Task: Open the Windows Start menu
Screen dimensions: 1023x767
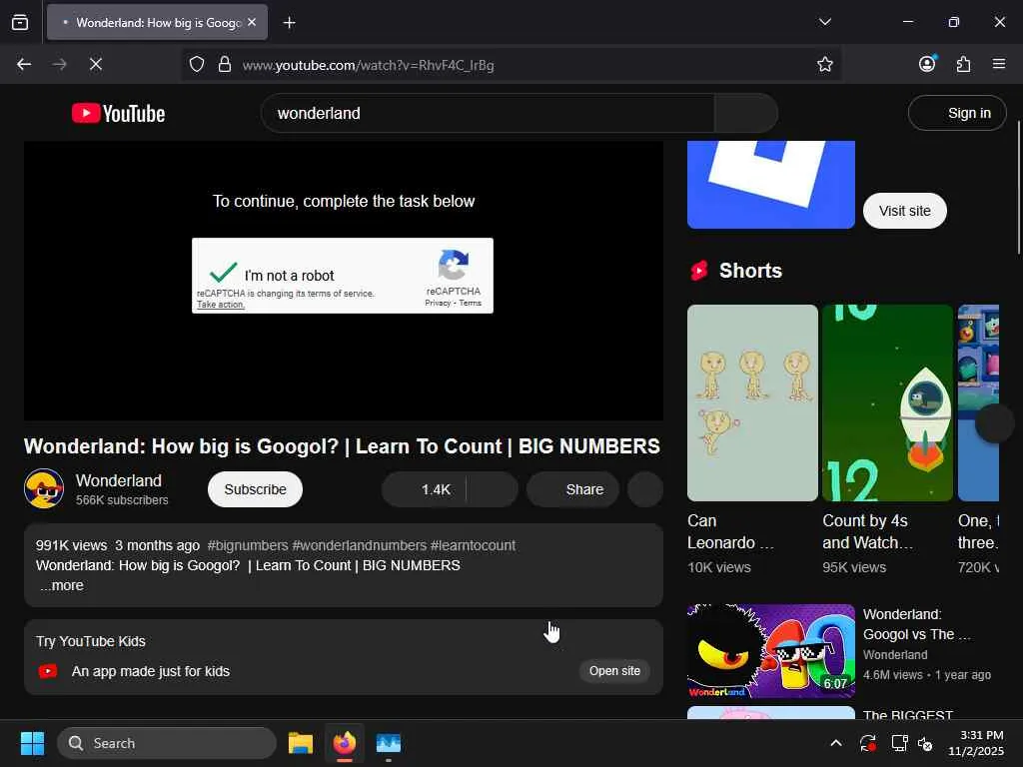Action: pyautogui.click(x=32, y=743)
